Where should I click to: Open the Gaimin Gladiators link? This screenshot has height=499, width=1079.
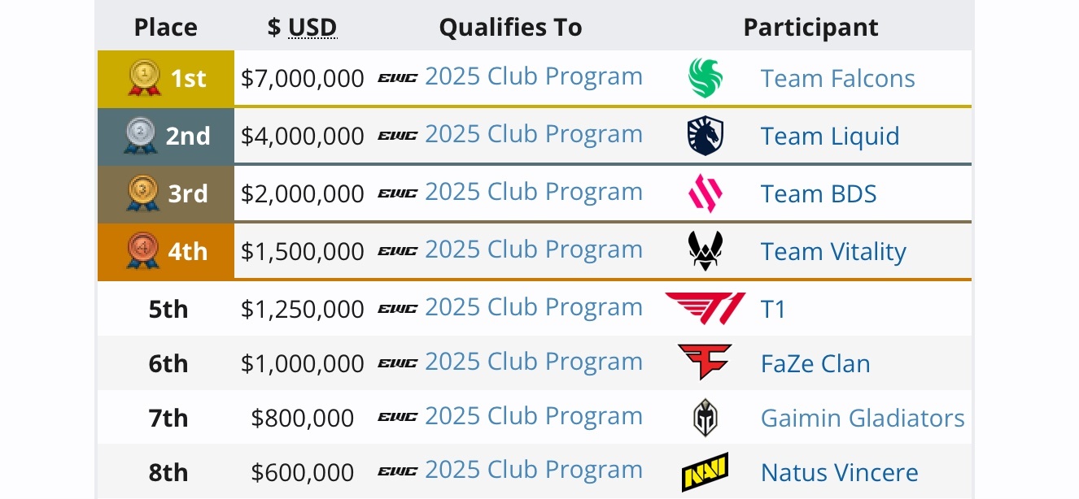tap(863, 418)
